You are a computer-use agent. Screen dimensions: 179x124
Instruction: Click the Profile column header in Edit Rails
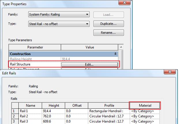point(109,106)
